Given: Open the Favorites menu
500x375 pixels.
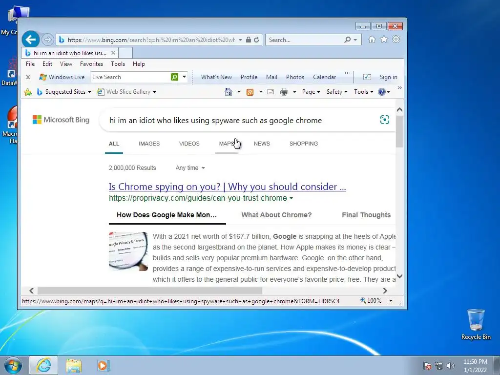Looking at the screenshot, I should (x=91, y=64).
